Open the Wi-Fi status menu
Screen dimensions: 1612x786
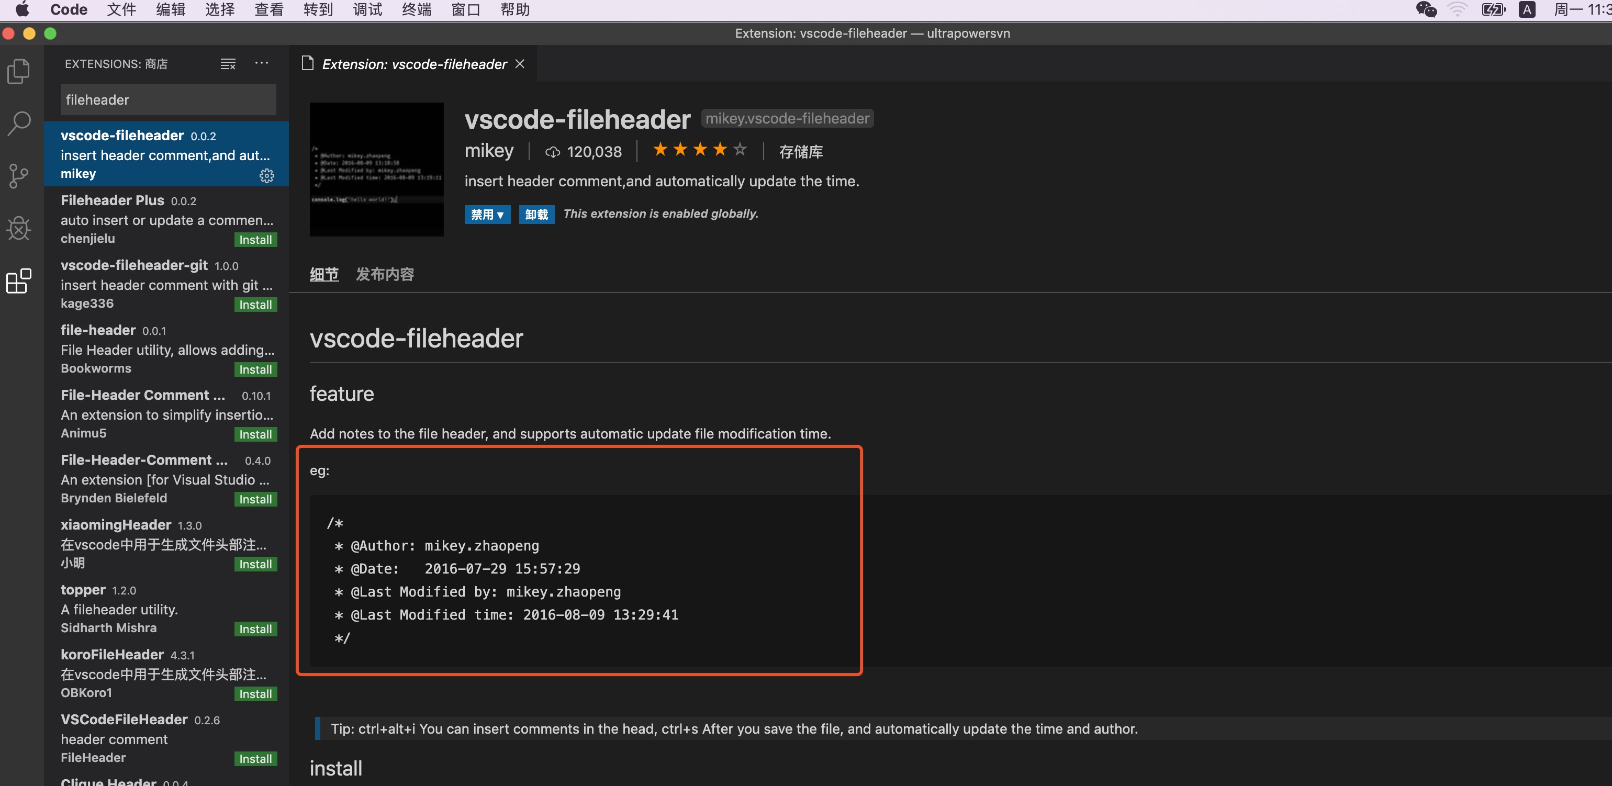[x=1458, y=10]
